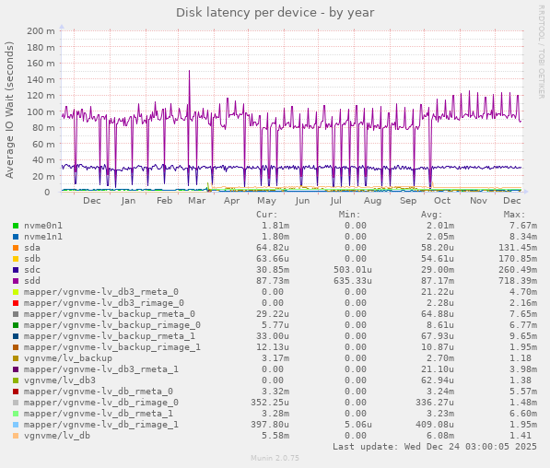The image size is (550, 468).
Task: Click the sdd purple legend swatch
Action: click(x=16, y=281)
